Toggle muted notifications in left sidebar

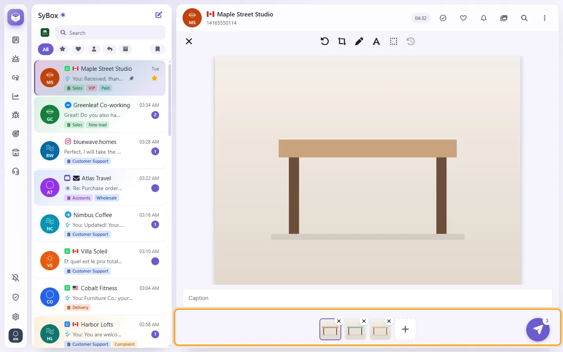point(16,278)
